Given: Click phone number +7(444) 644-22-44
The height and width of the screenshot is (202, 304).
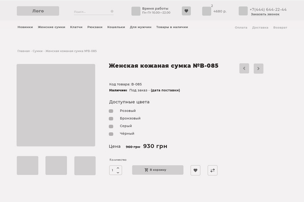Looking at the screenshot, I should tap(268, 10).
